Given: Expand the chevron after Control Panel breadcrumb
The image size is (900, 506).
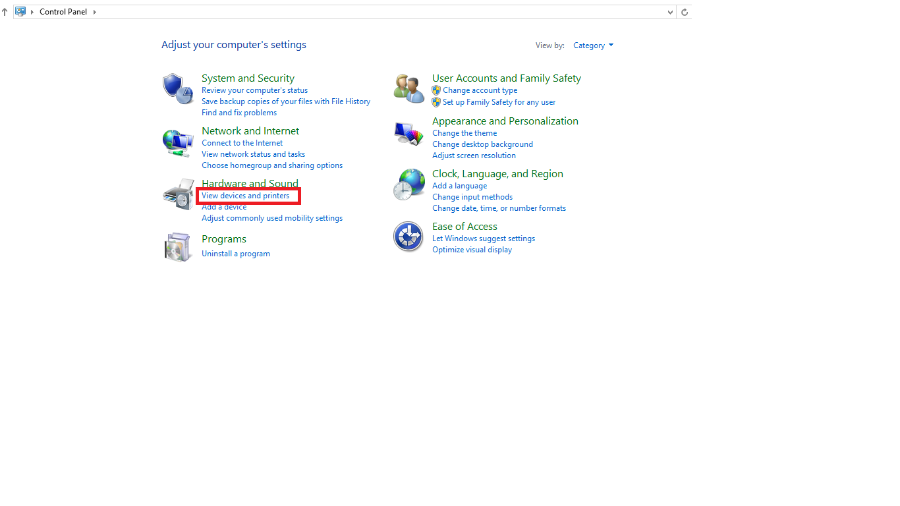Looking at the screenshot, I should (x=94, y=12).
